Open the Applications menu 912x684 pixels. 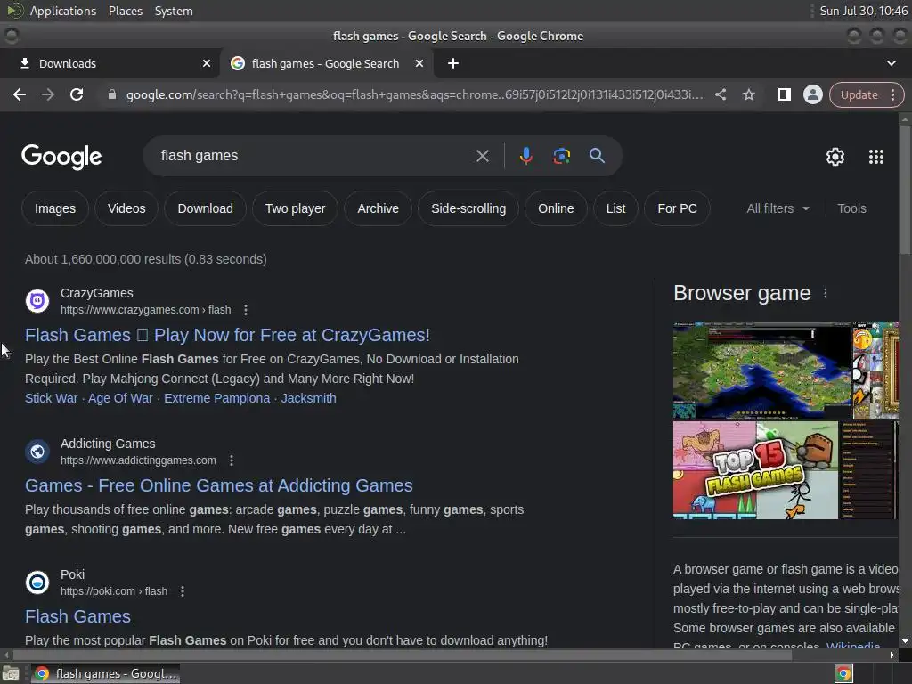tap(63, 11)
